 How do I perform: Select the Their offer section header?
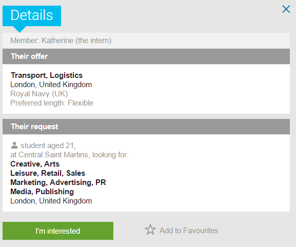click(x=146, y=56)
